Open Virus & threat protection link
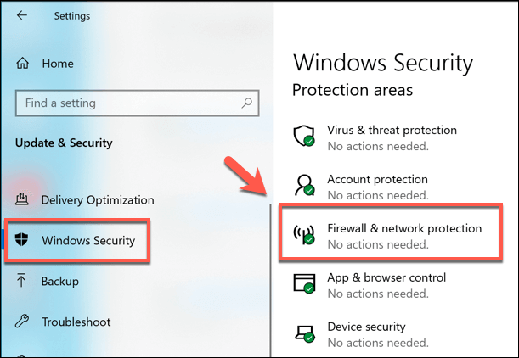The image size is (519, 358). tap(392, 131)
